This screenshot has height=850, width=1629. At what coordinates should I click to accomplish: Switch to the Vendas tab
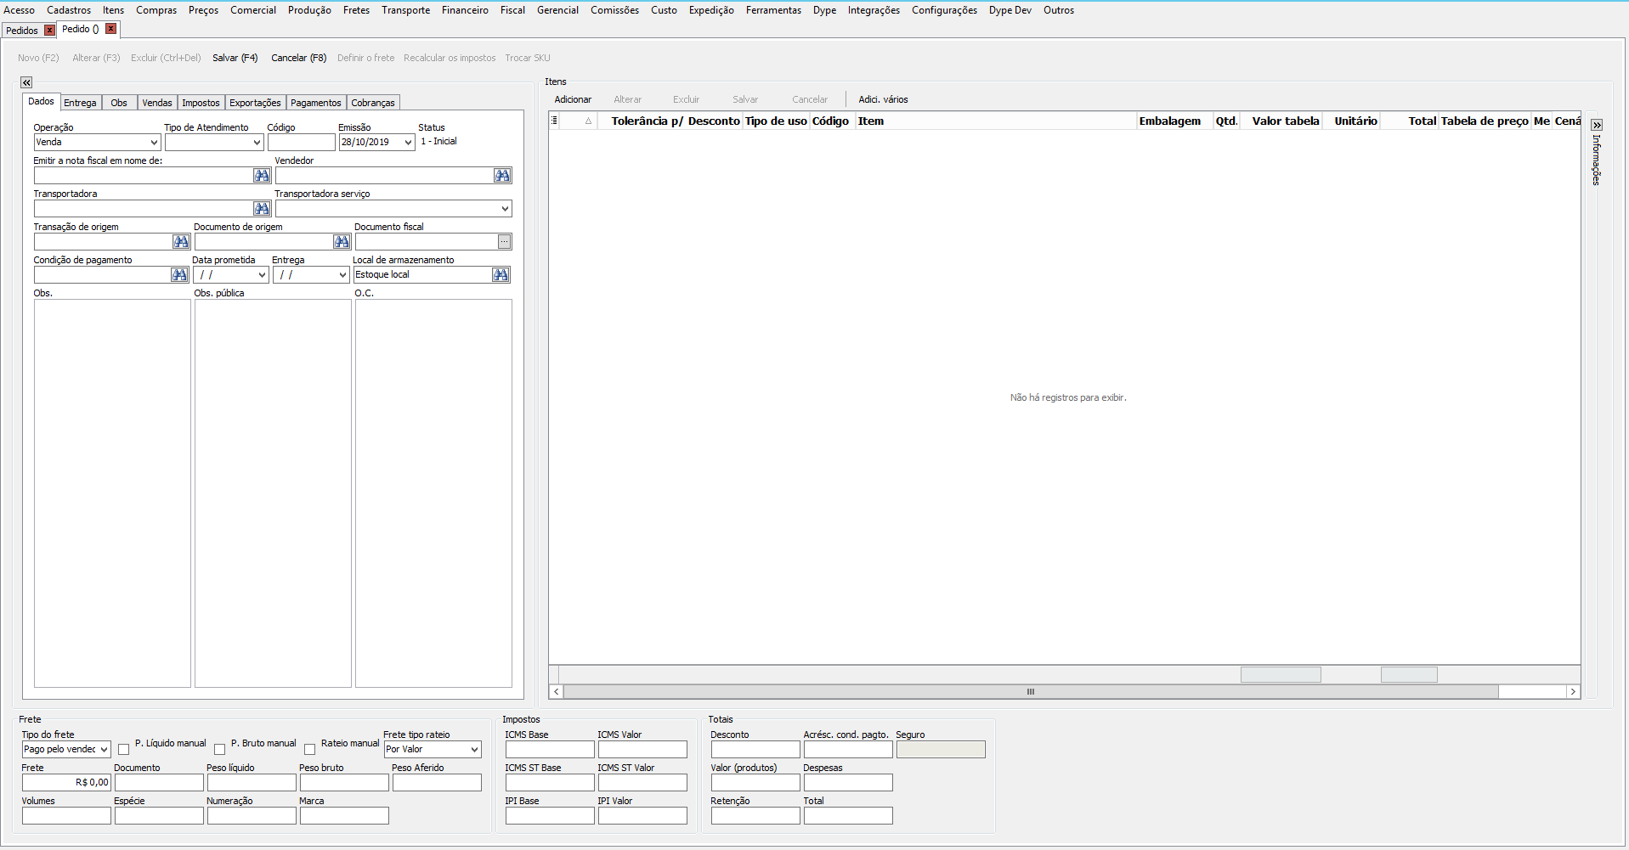point(157,103)
